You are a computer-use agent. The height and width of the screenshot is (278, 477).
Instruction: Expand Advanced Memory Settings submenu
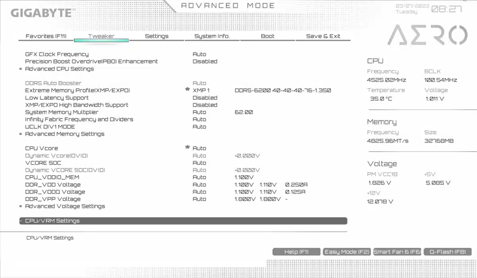tap(65, 134)
